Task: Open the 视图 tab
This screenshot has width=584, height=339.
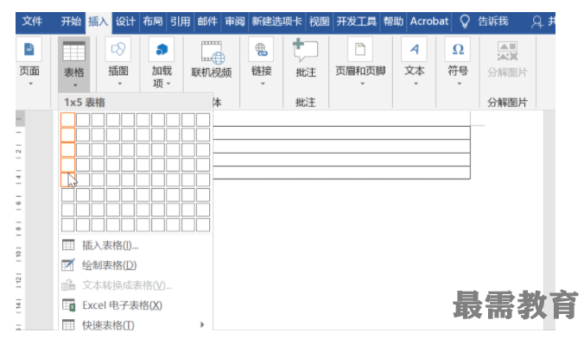Action: (319, 22)
